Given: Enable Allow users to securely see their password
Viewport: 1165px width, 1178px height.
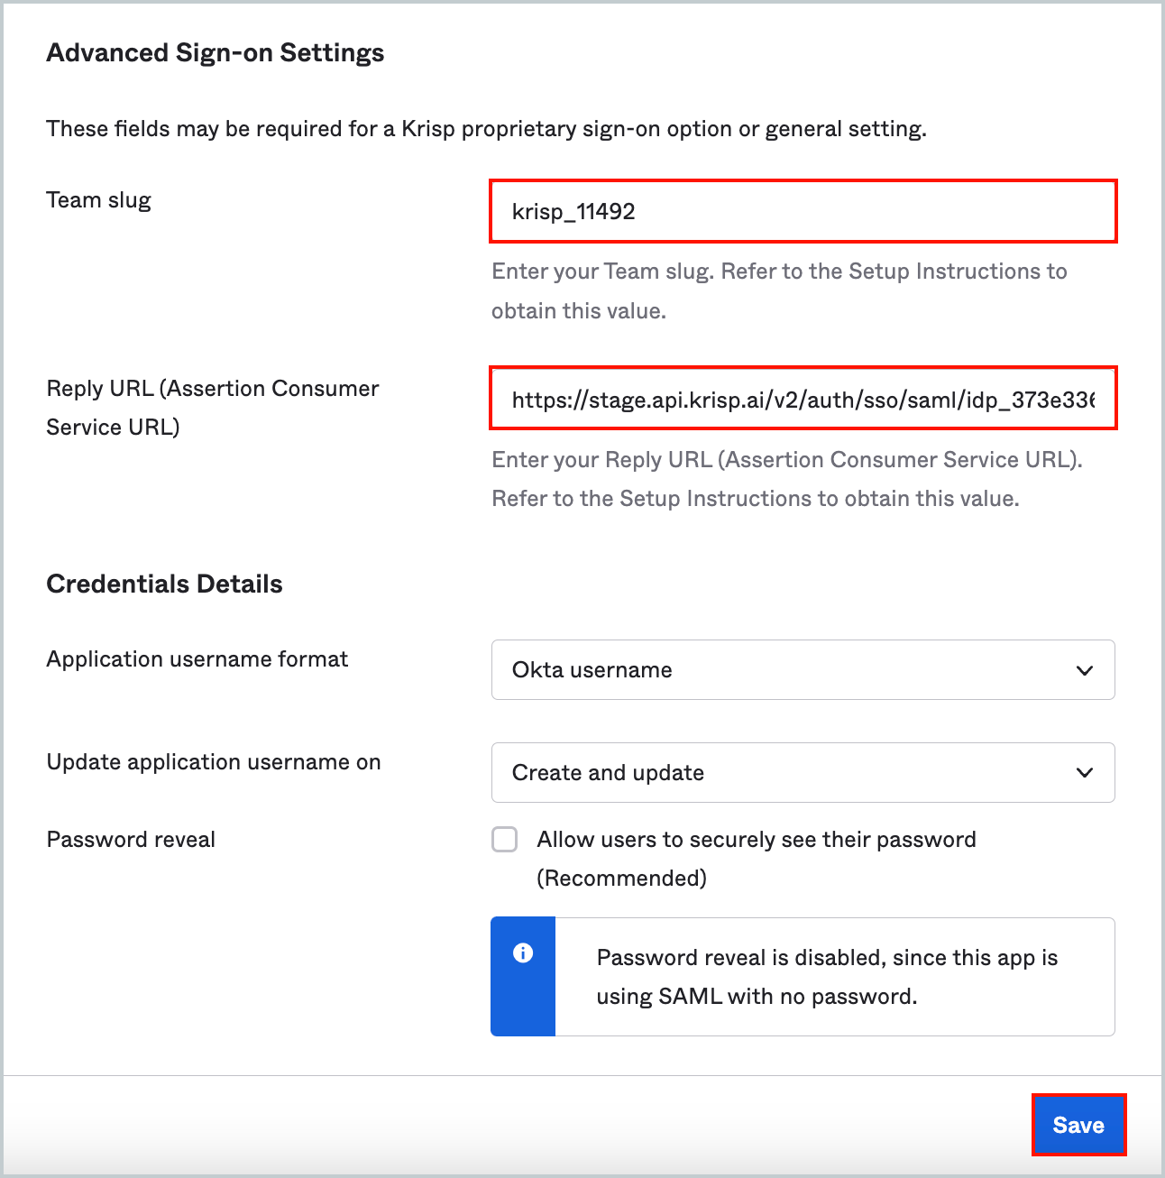Looking at the screenshot, I should [x=504, y=839].
